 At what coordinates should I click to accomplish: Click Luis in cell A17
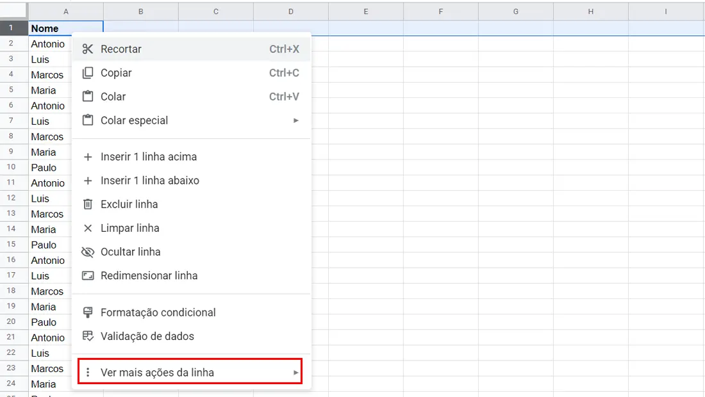click(x=40, y=276)
